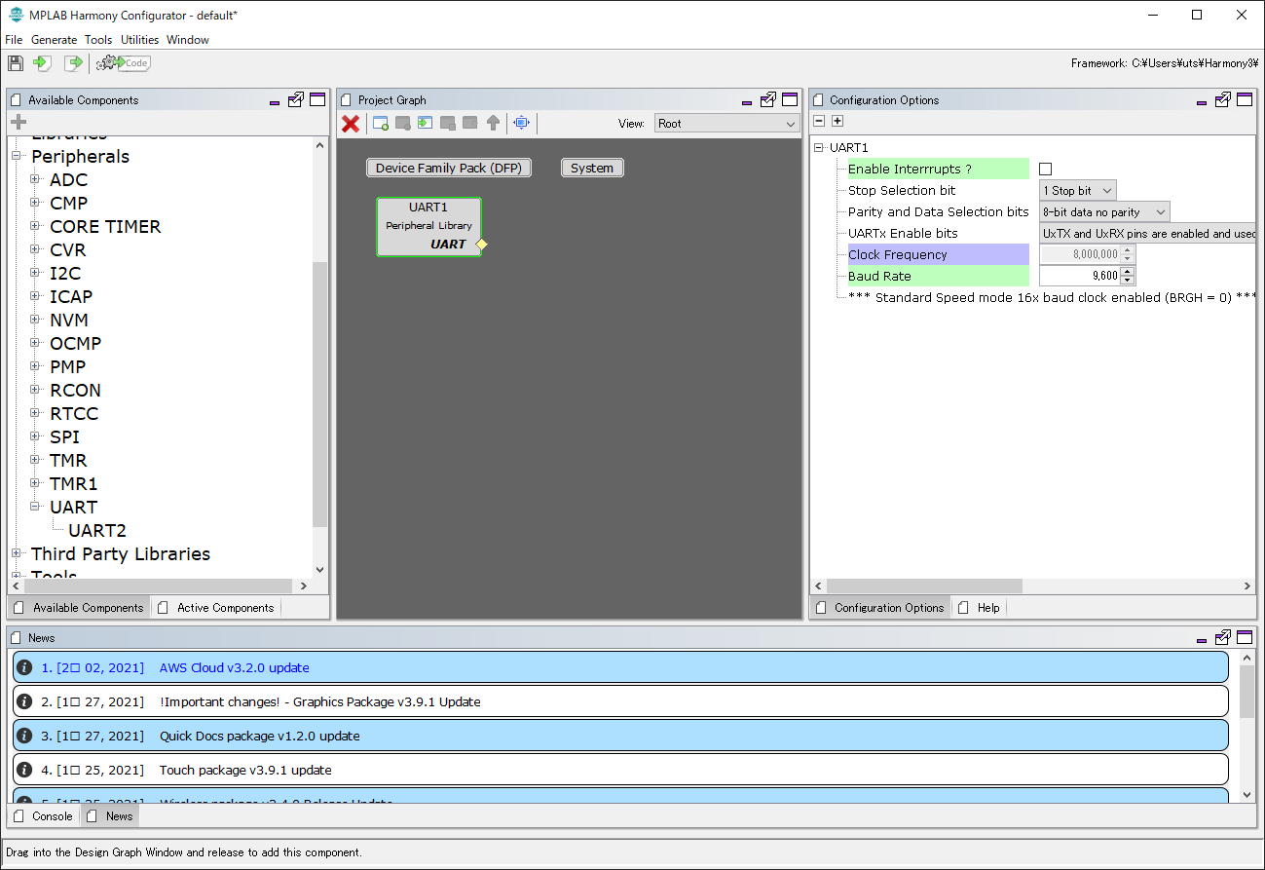
Task: Expand all configuration options with the plus icon
Action: tap(837, 121)
